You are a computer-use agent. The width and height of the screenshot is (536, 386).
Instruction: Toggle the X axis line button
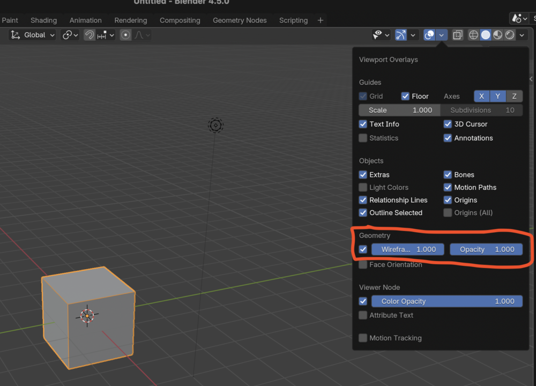click(482, 96)
